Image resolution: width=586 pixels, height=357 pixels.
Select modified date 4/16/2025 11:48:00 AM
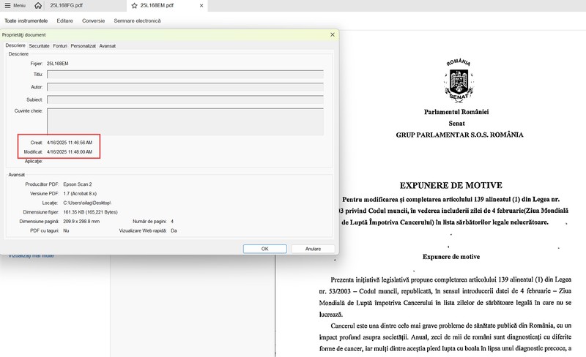point(70,152)
